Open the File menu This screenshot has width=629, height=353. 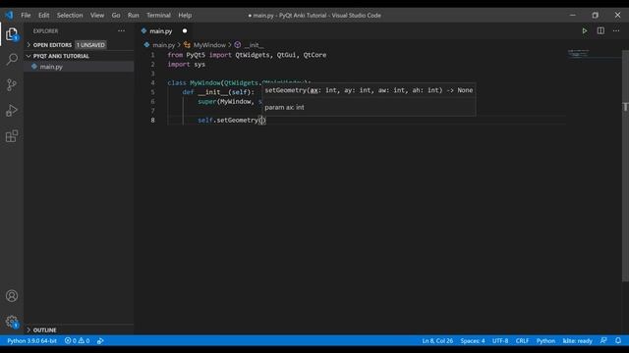26,16
